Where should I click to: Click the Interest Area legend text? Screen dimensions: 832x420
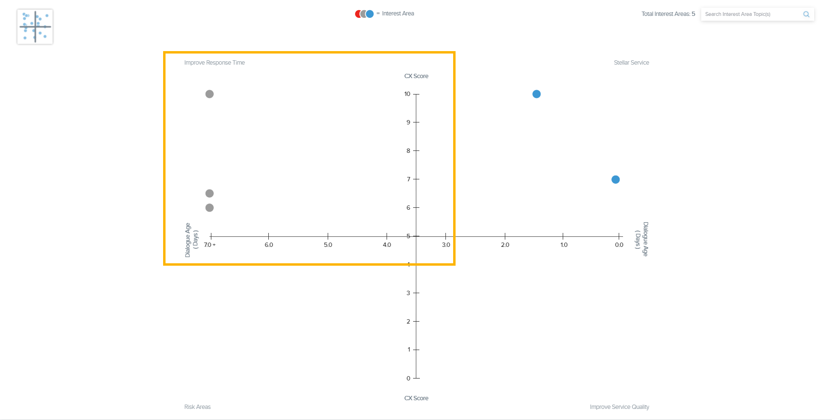398,14
